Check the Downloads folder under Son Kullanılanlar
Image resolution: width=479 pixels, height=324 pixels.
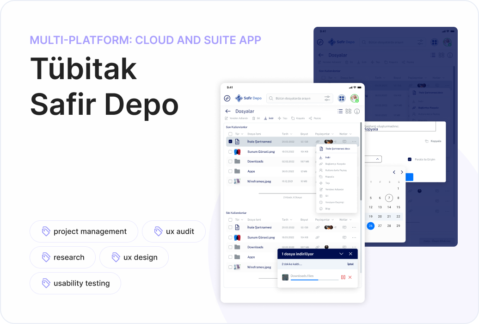tap(230, 162)
